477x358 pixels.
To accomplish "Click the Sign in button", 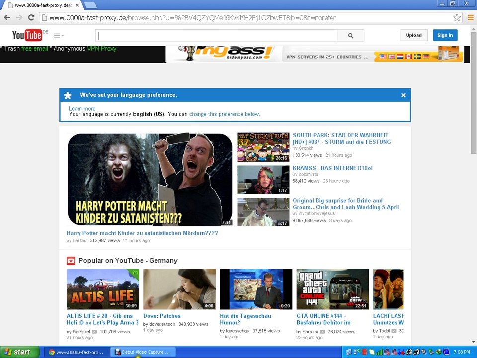I will coord(445,35).
